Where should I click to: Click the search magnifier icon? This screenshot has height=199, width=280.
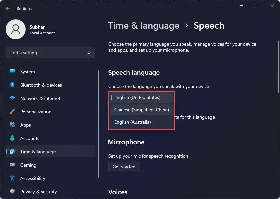click(89, 53)
